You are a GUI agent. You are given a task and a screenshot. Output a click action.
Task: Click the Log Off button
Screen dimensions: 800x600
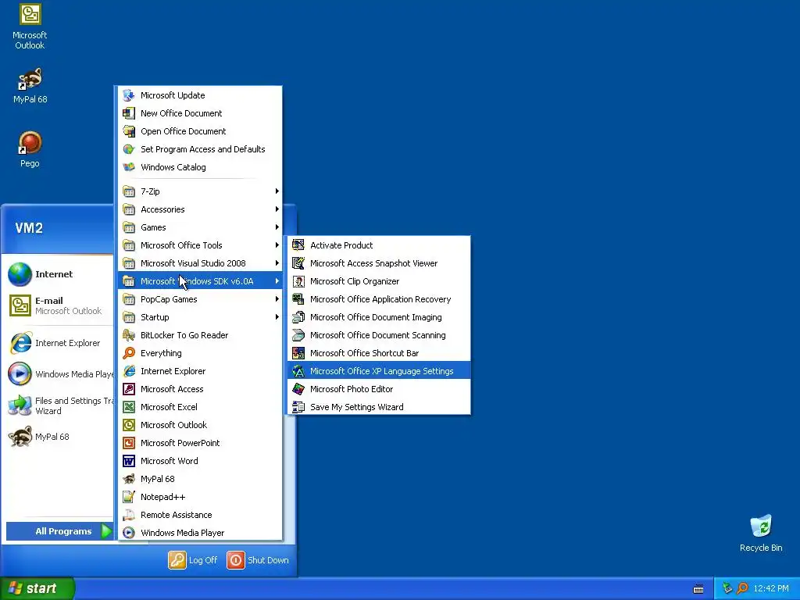(193, 559)
